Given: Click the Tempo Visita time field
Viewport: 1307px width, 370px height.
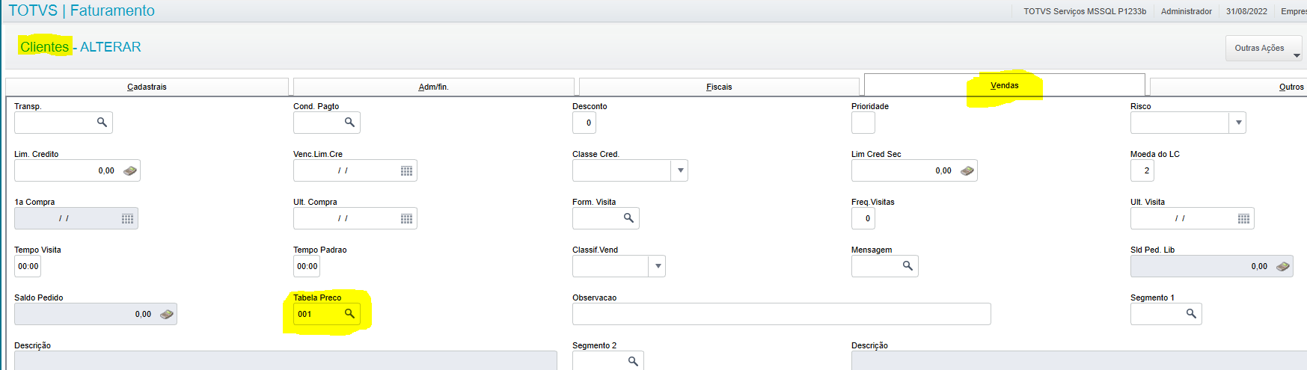Looking at the screenshot, I should [x=28, y=266].
